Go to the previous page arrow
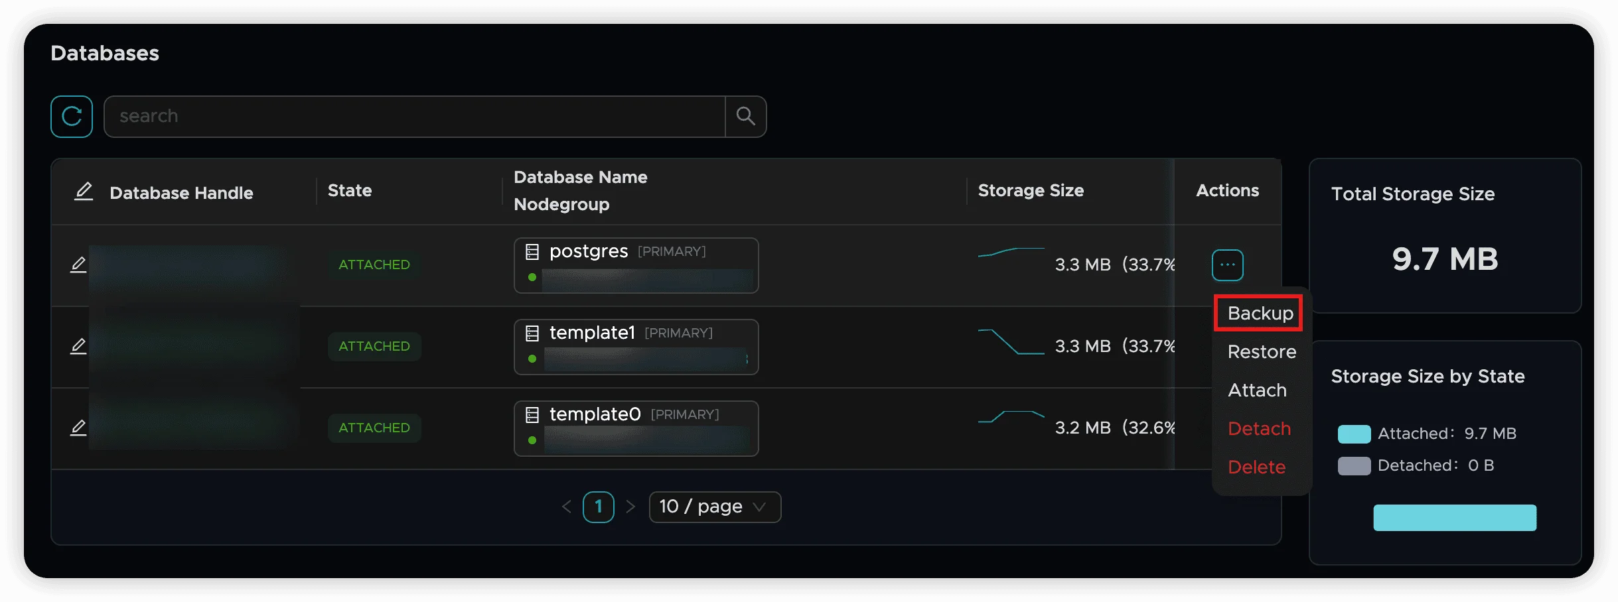Screen dimensions: 1618x602 tap(566, 507)
